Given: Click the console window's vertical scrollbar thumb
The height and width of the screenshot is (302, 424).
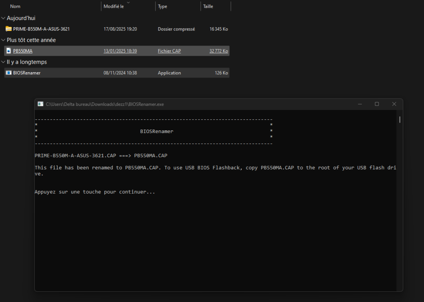Looking at the screenshot, I should point(399,120).
